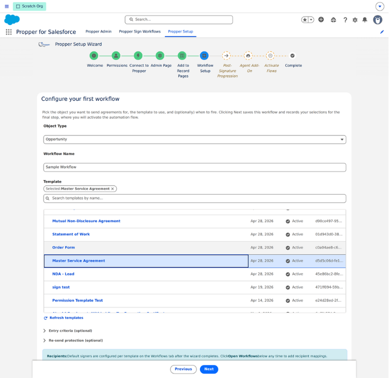Open the global actions plus icon

point(321,20)
